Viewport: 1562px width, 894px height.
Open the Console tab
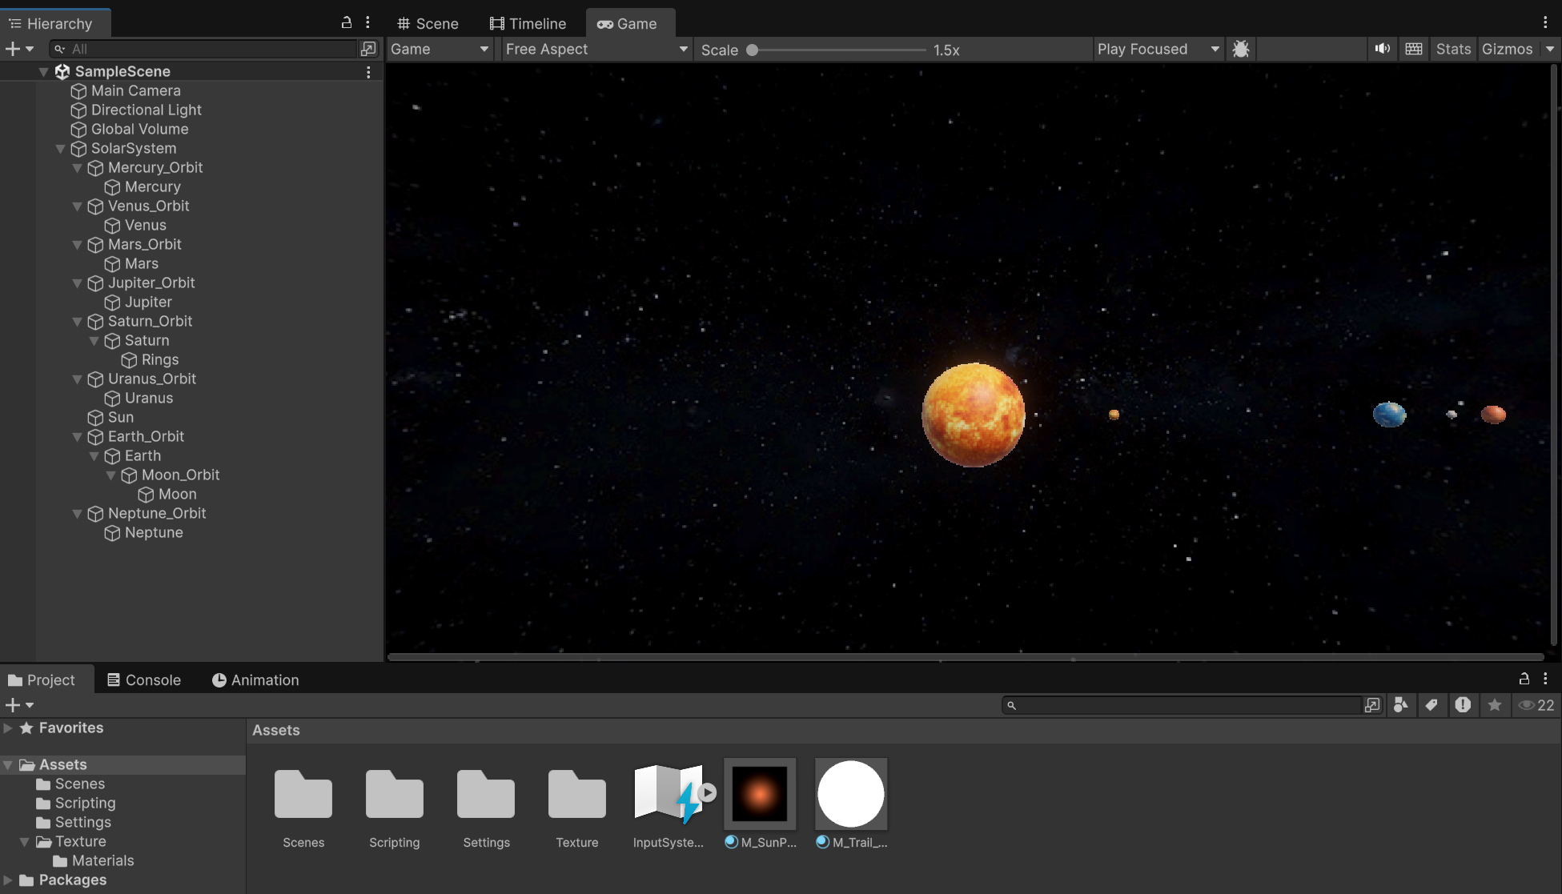click(144, 680)
